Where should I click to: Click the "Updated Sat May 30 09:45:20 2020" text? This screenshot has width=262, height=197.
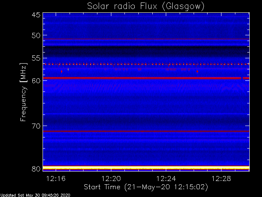point(35,195)
